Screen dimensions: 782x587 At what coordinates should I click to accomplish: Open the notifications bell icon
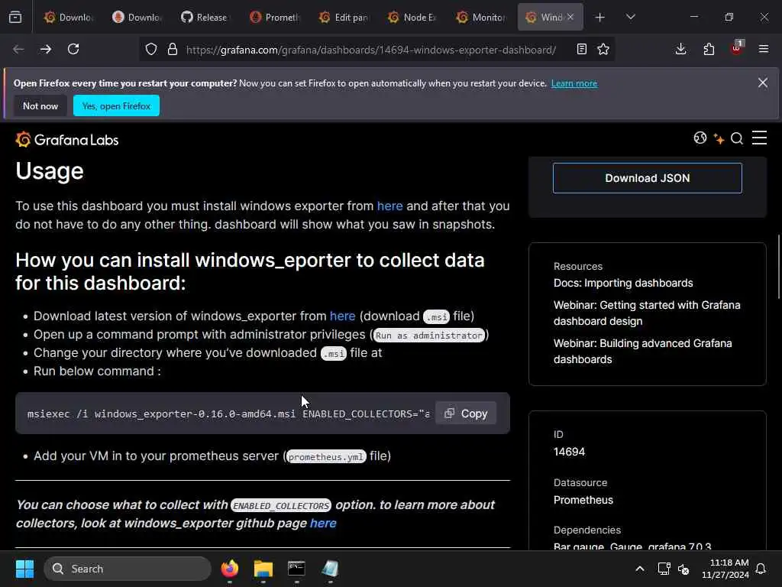tap(761, 569)
